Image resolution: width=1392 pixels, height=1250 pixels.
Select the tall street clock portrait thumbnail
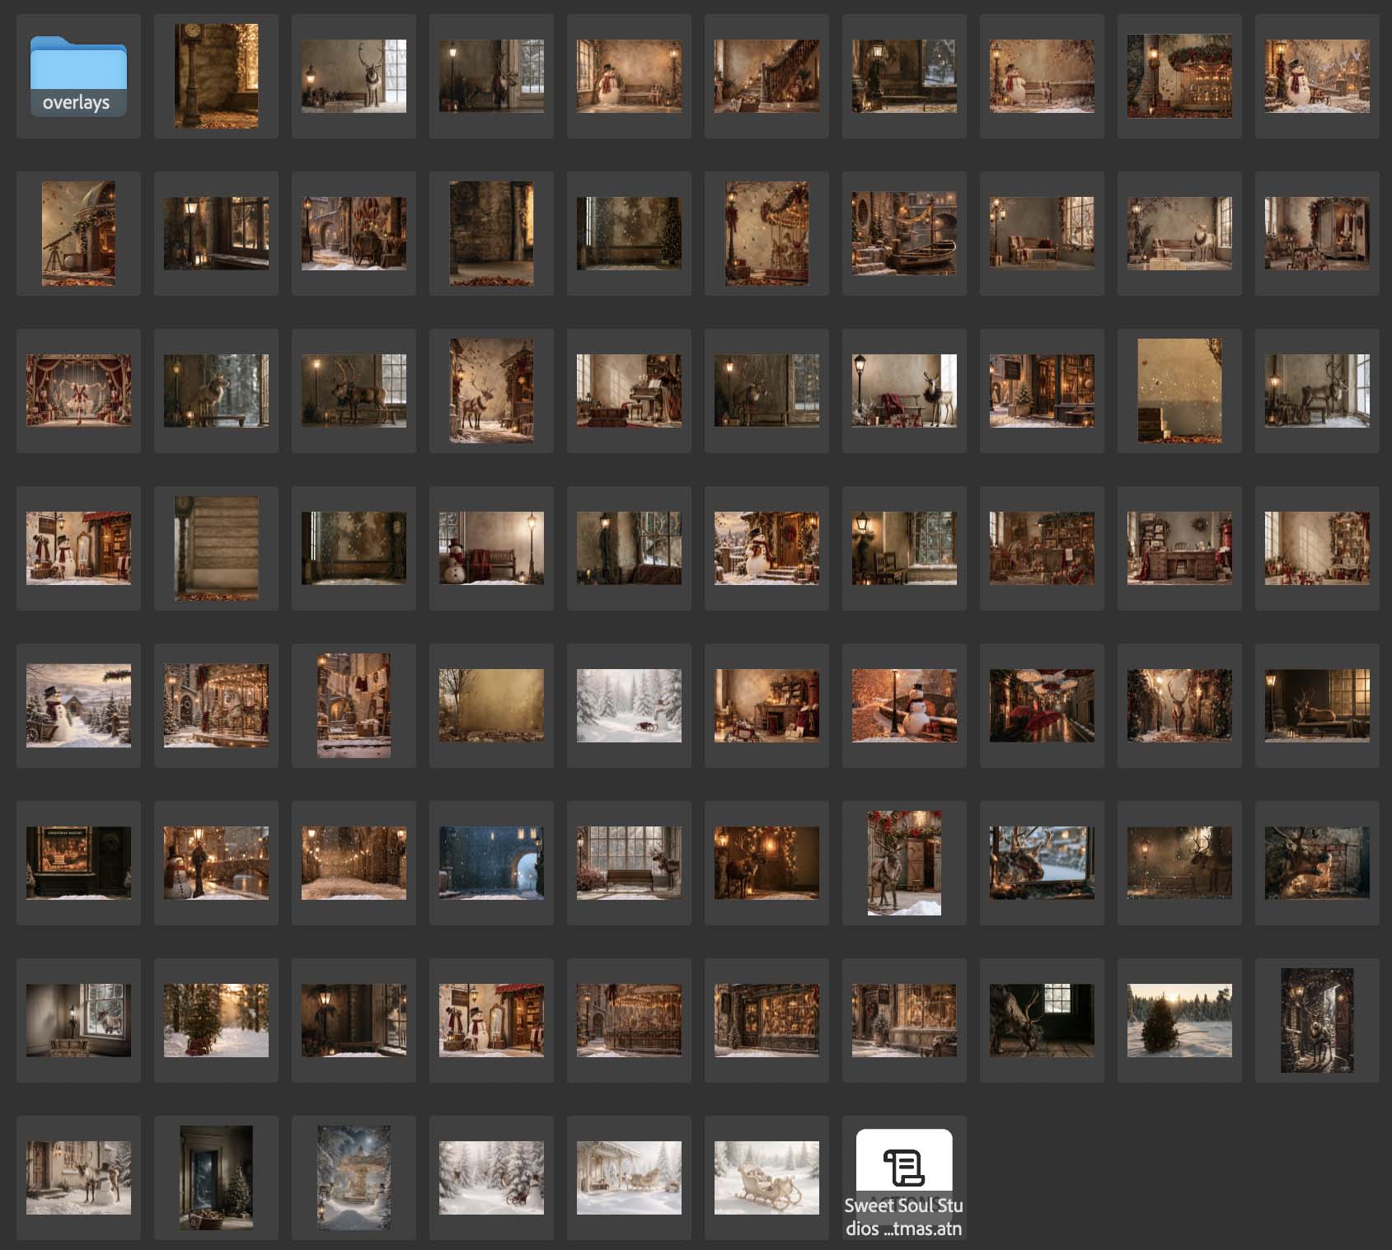(x=216, y=76)
